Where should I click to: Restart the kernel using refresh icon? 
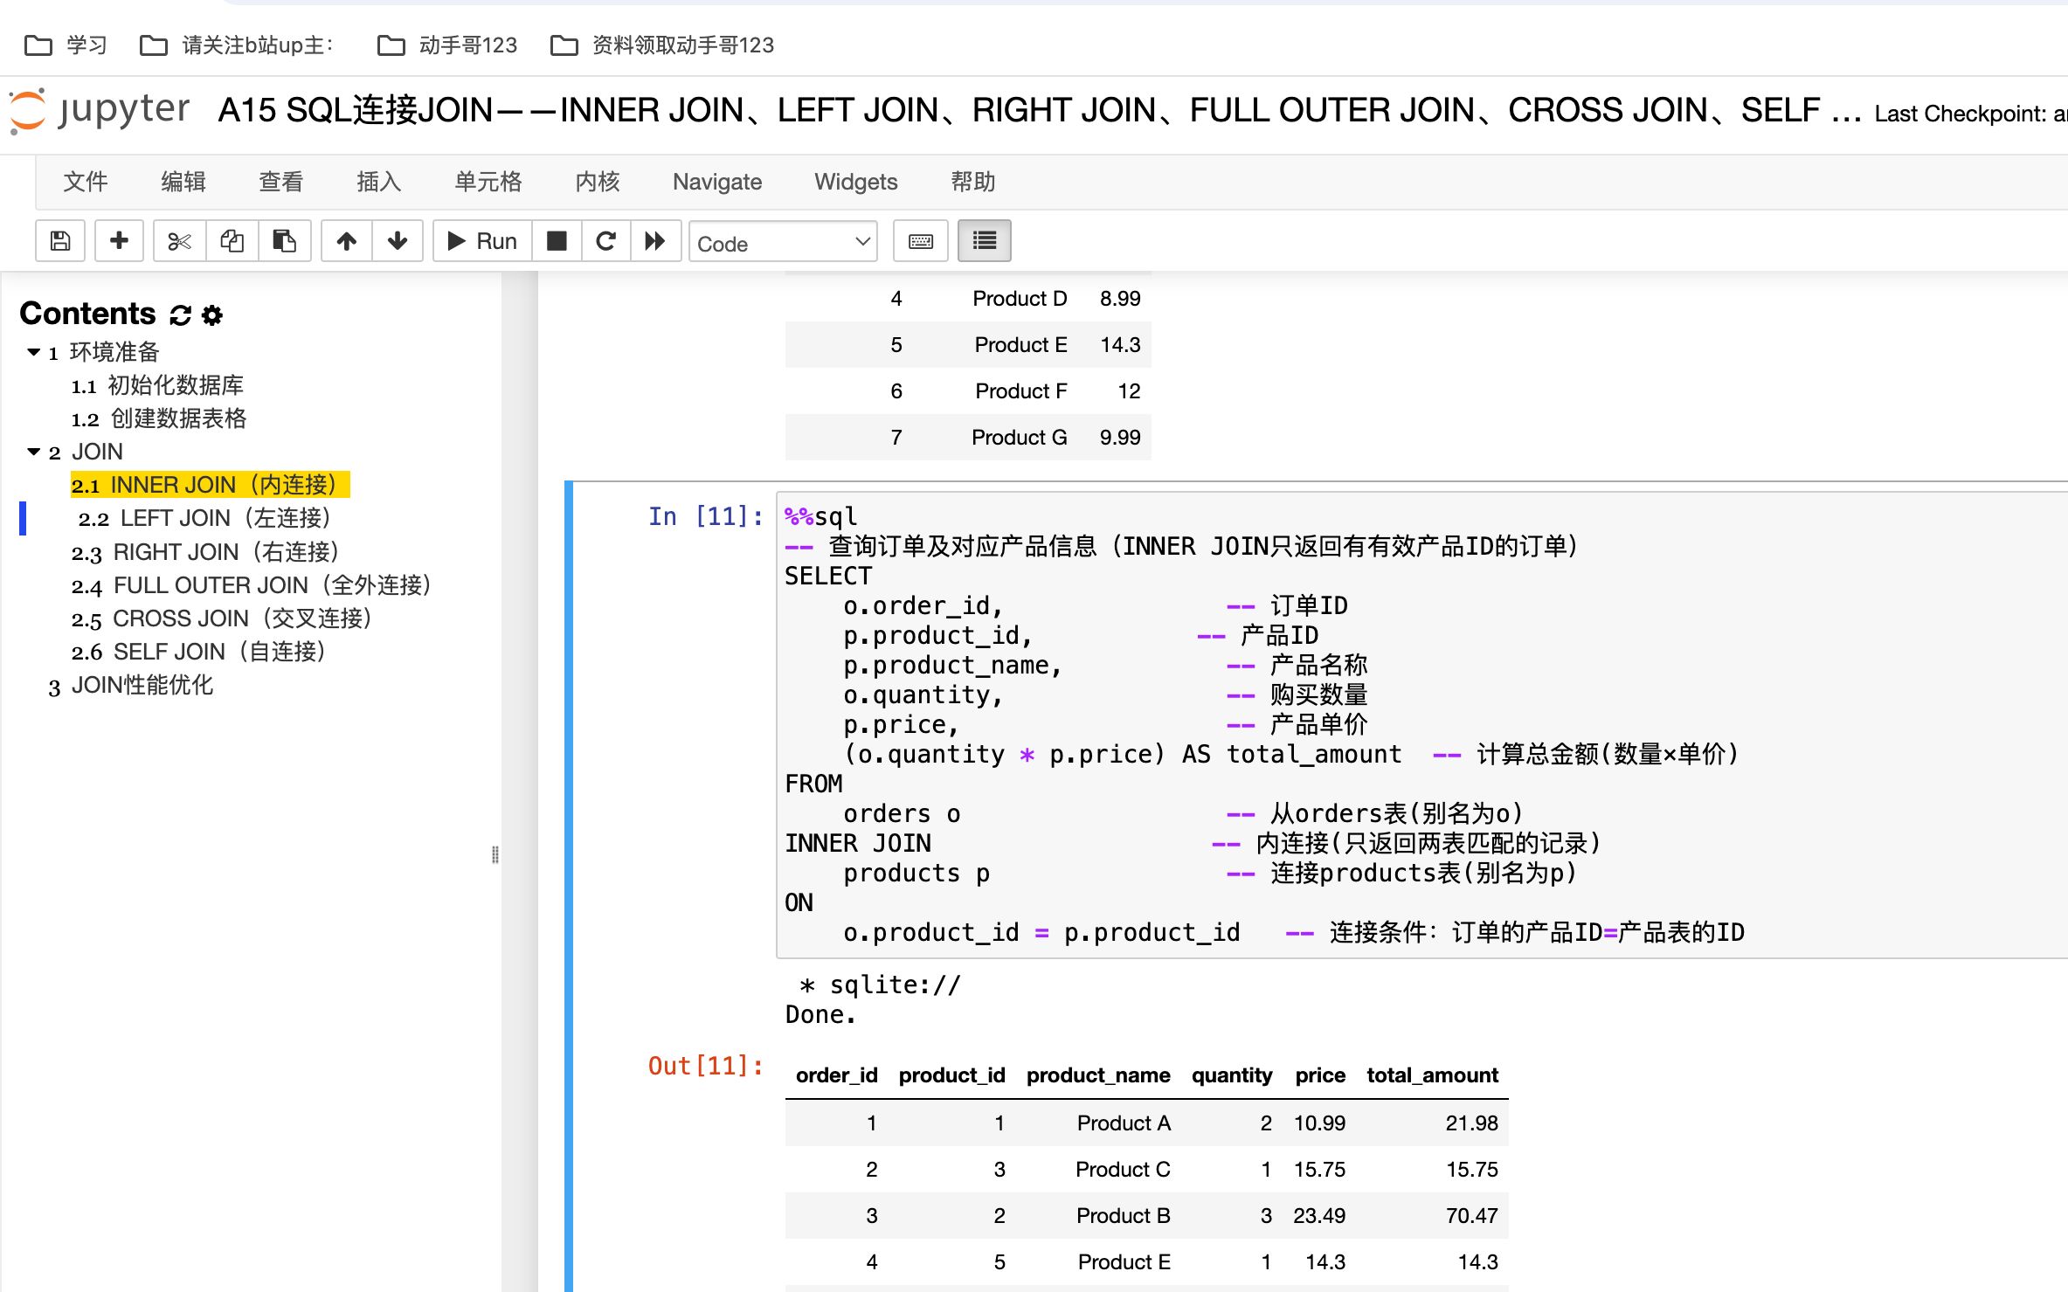606,241
